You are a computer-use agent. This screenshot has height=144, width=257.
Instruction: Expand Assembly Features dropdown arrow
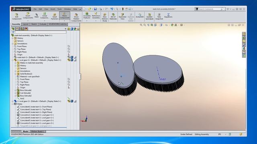point(87,21)
